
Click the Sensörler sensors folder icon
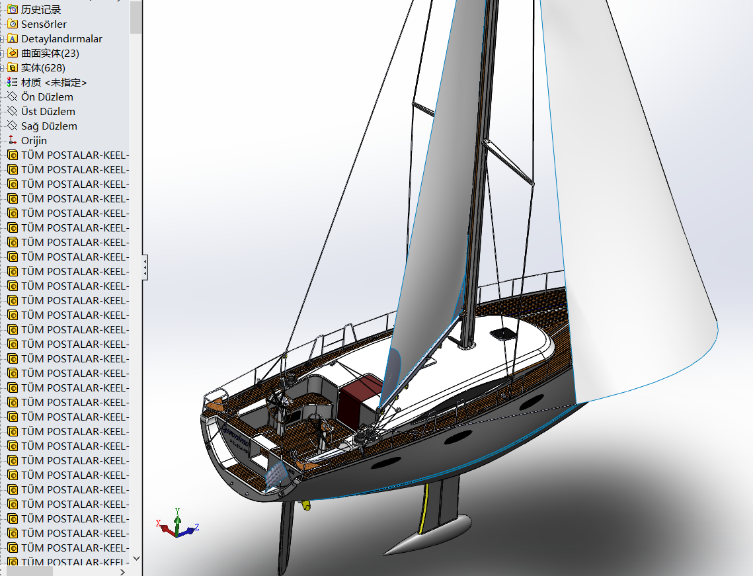coord(13,24)
